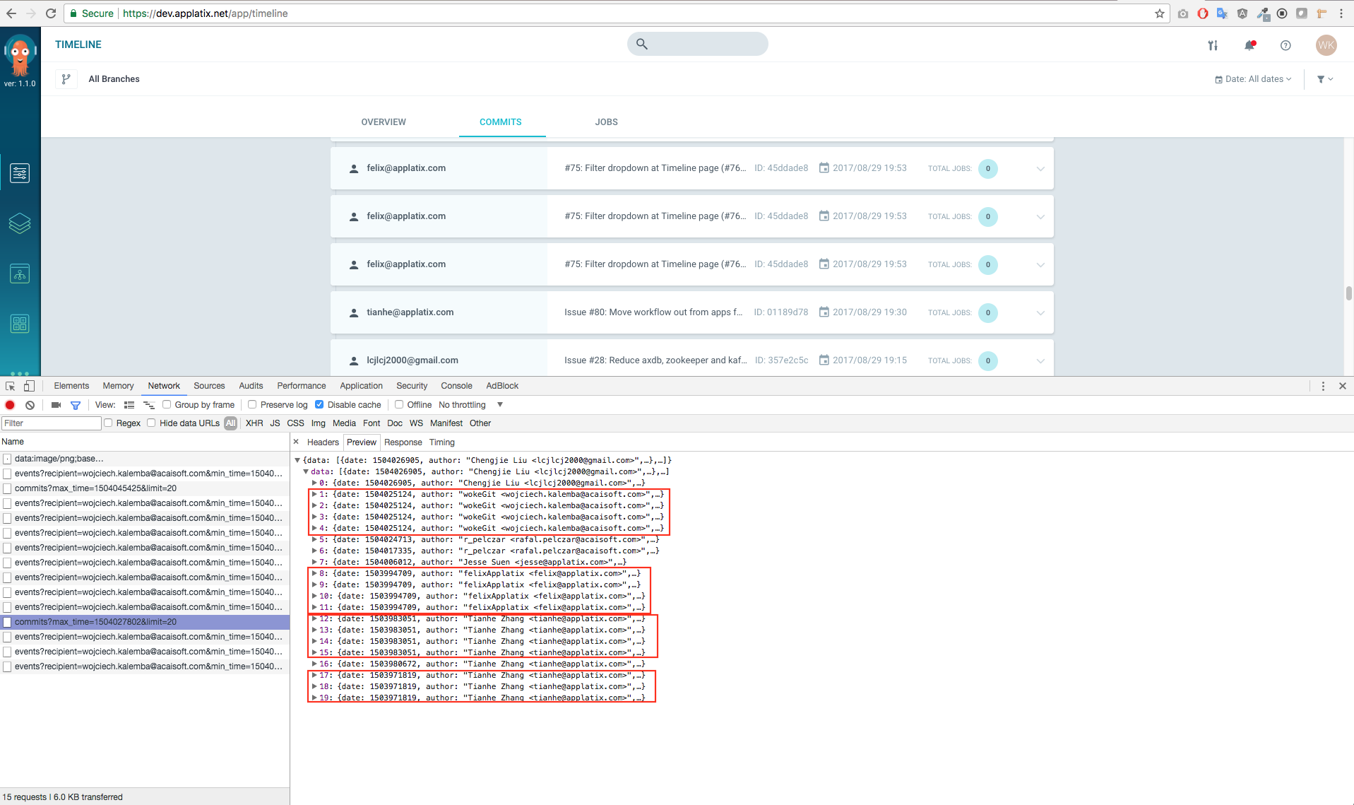Click the Filter input field in the Network panel
The width and height of the screenshot is (1354, 805).
tap(50, 423)
